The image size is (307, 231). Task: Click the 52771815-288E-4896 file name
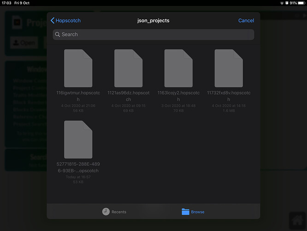click(78, 167)
